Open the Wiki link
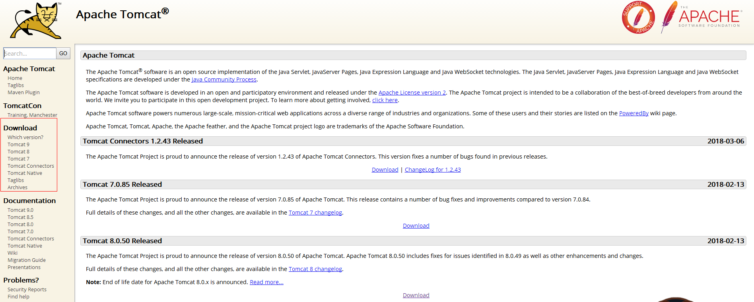This screenshot has height=302, width=754. click(12, 253)
